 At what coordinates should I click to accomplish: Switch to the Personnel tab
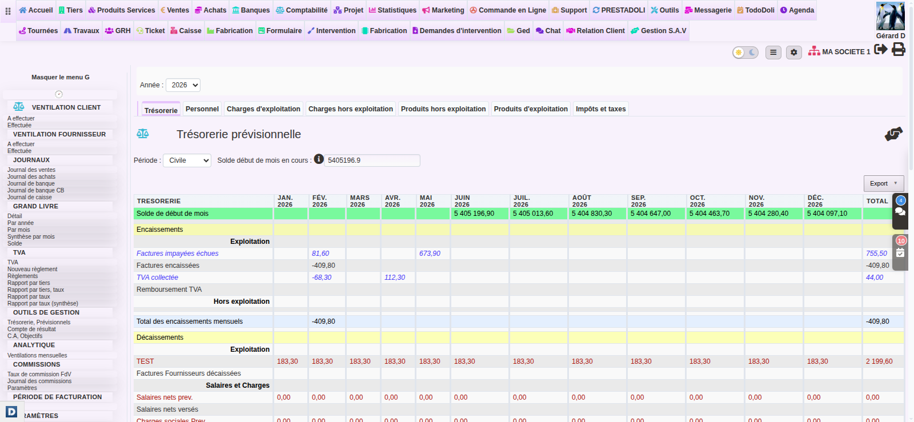pyautogui.click(x=202, y=109)
